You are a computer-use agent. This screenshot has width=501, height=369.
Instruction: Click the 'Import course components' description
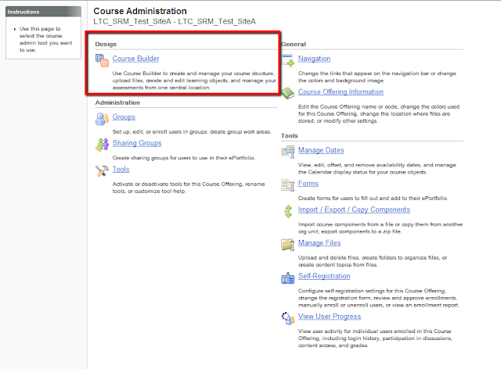coord(380,228)
